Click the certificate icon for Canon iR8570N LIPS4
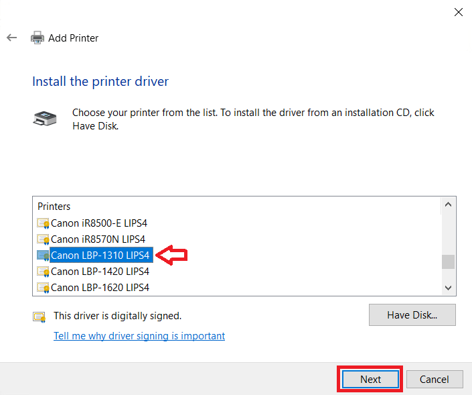Screen dimensions: 472x395 (x=43, y=239)
